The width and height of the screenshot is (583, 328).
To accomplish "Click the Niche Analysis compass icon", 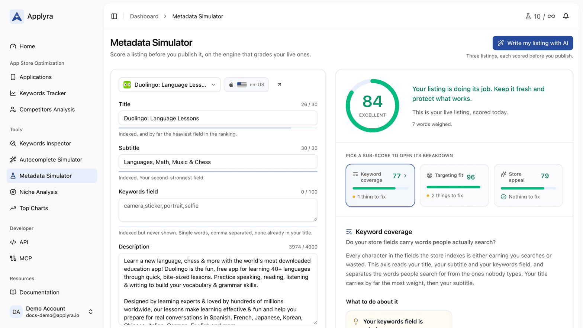I will [x=13, y=192].
